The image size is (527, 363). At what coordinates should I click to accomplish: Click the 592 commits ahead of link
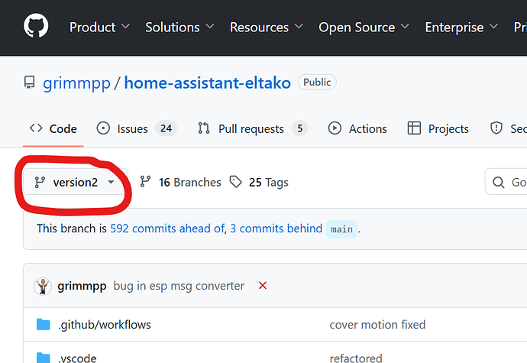coord(167,228)
